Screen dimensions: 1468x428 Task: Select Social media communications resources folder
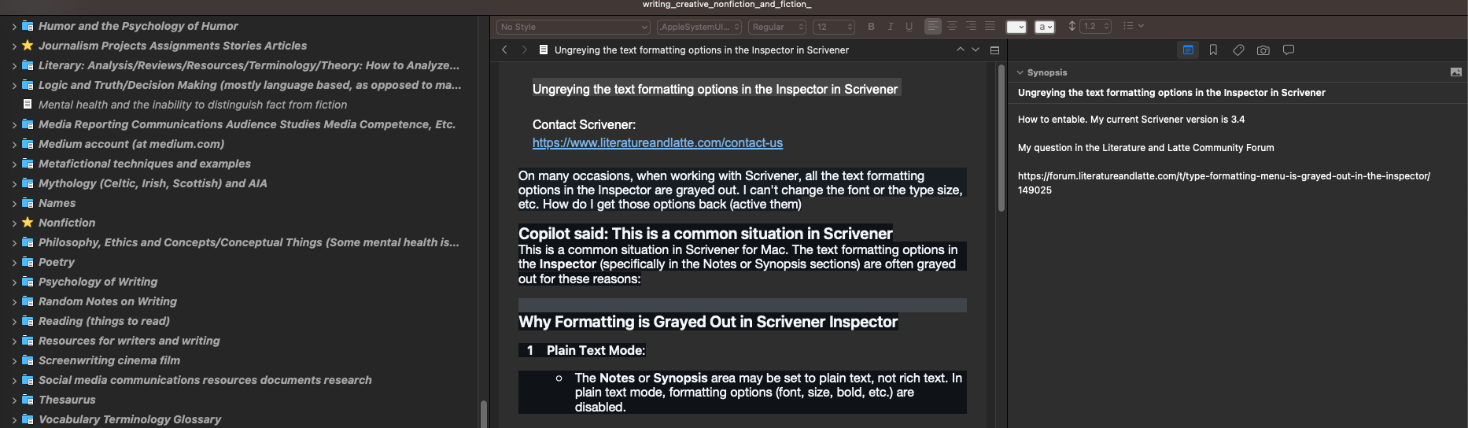205,380
